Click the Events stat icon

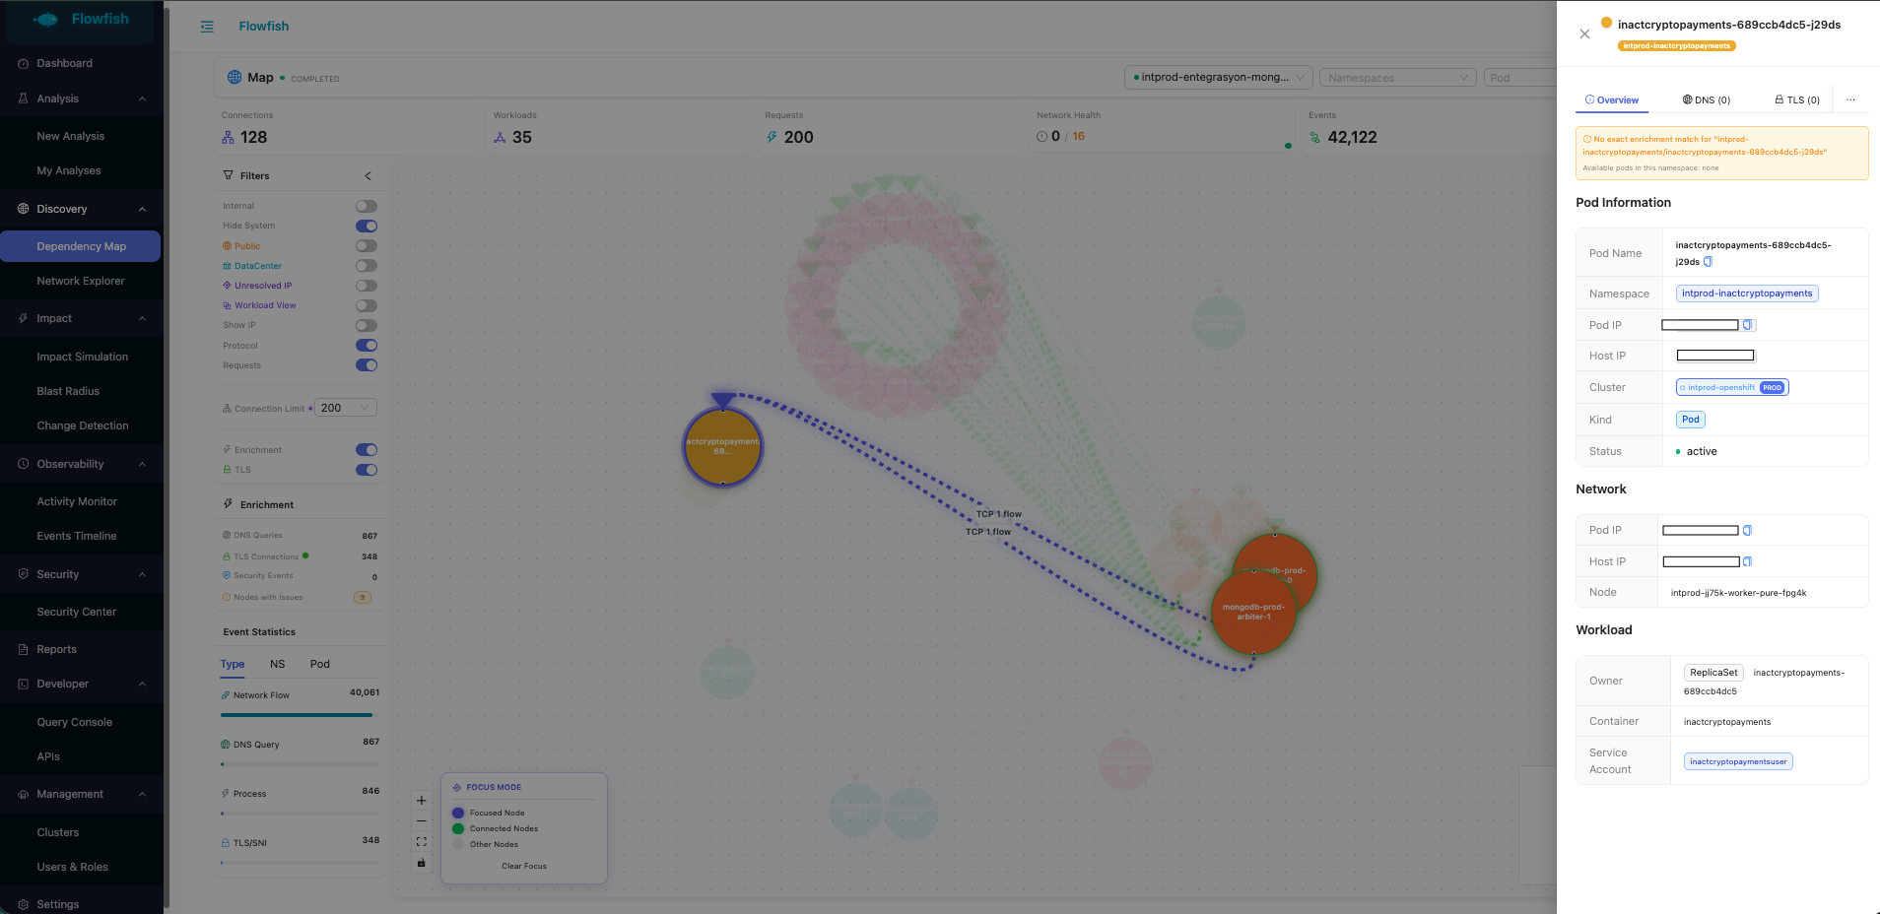tap(1314, 138)
